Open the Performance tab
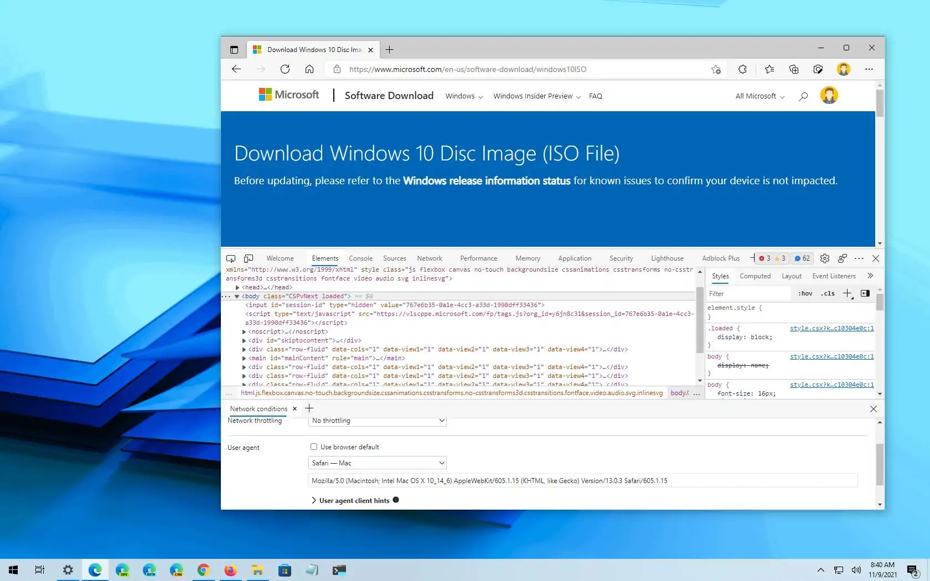The image size is (930, 581). tap(479, 258)
